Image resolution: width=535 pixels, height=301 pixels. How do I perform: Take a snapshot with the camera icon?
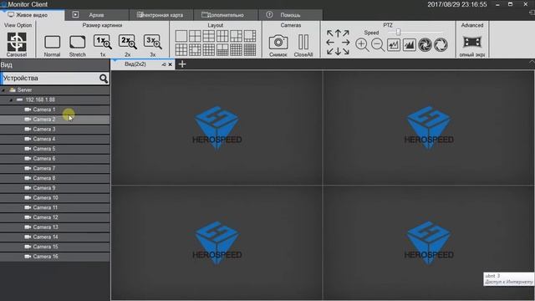pos(278,42)
